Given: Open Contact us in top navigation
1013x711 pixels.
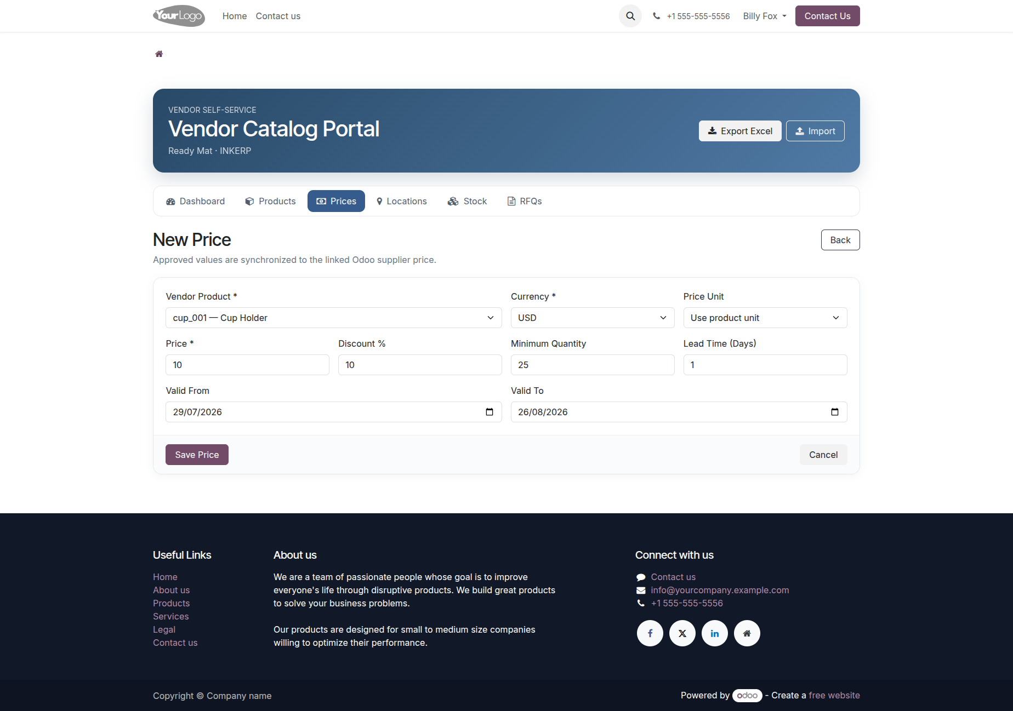Looking at the screenshot, I should tap(278, 16).
